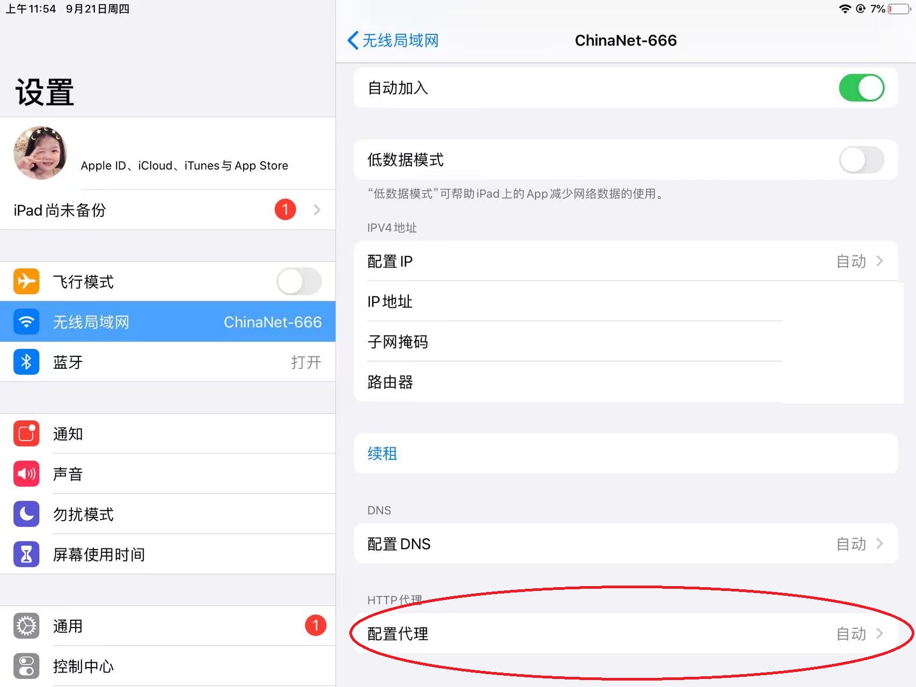Open the 配置代理 options chevron
Viewport: 916px width, 687px height.
[880, 633]
